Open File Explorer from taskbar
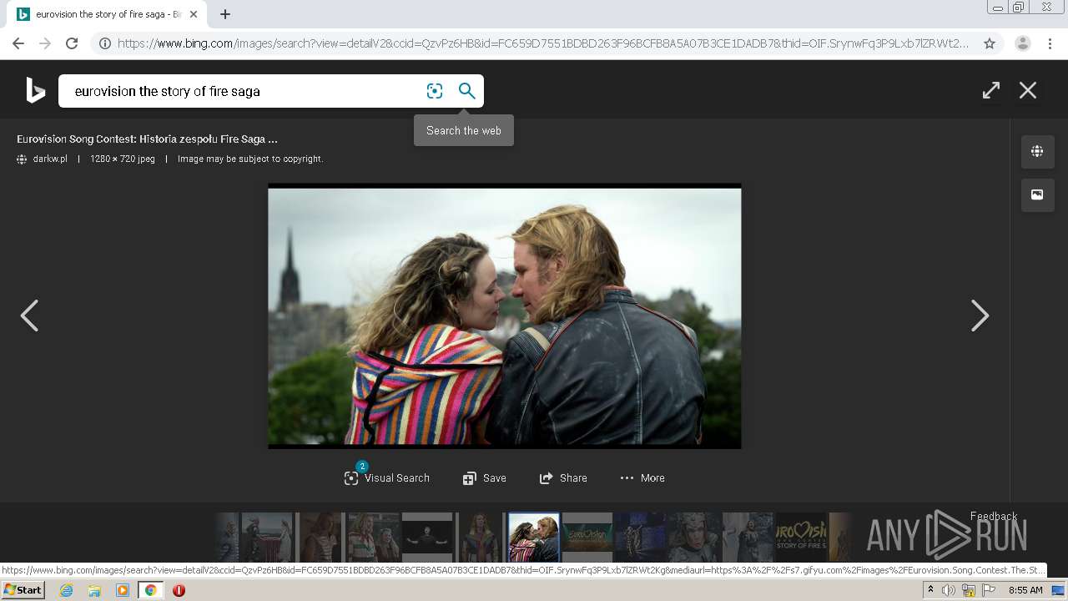Image resolution: width=1068 pixels, height=601 pixels. [94, 590]
